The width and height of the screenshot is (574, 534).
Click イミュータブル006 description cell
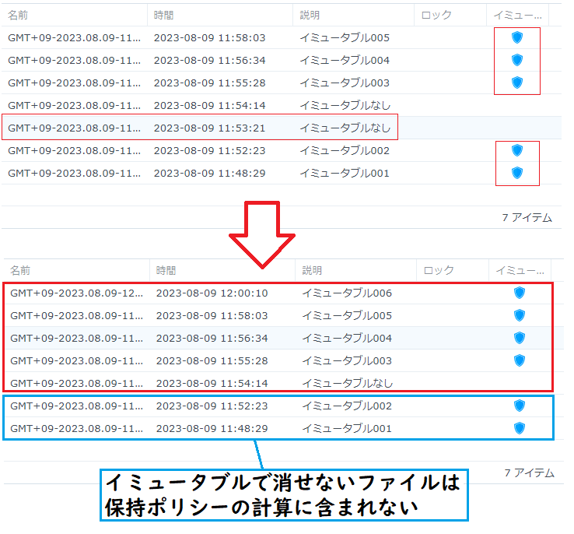pos(347,293)
